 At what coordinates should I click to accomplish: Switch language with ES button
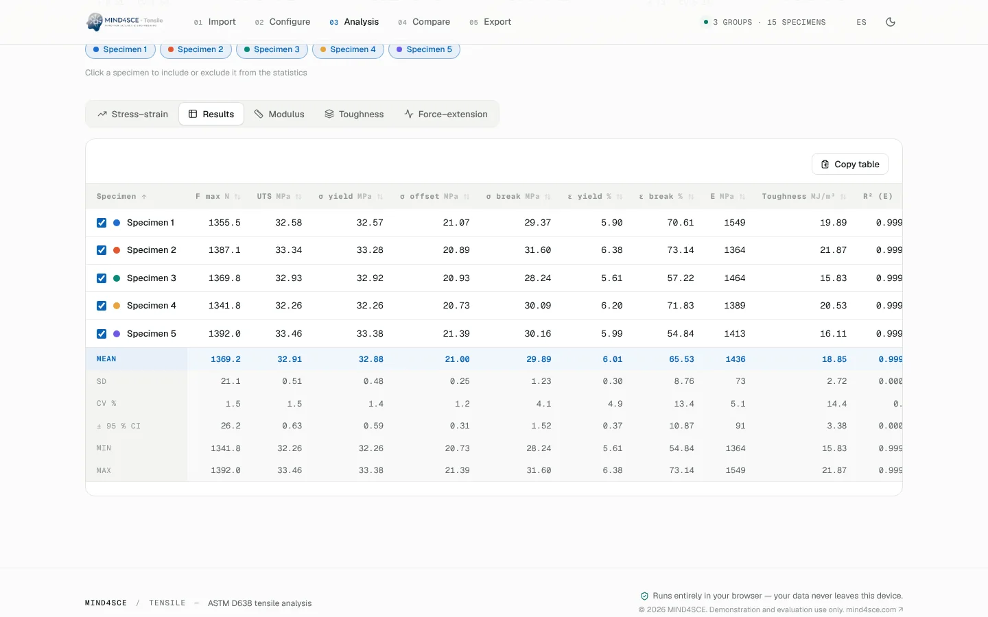click(x=862, y=22)
